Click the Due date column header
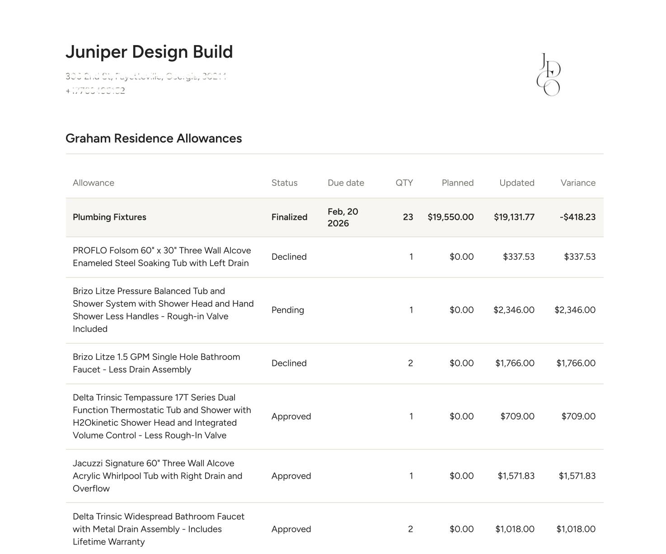Viewport: 666px width, 554px height. (346, 183)
